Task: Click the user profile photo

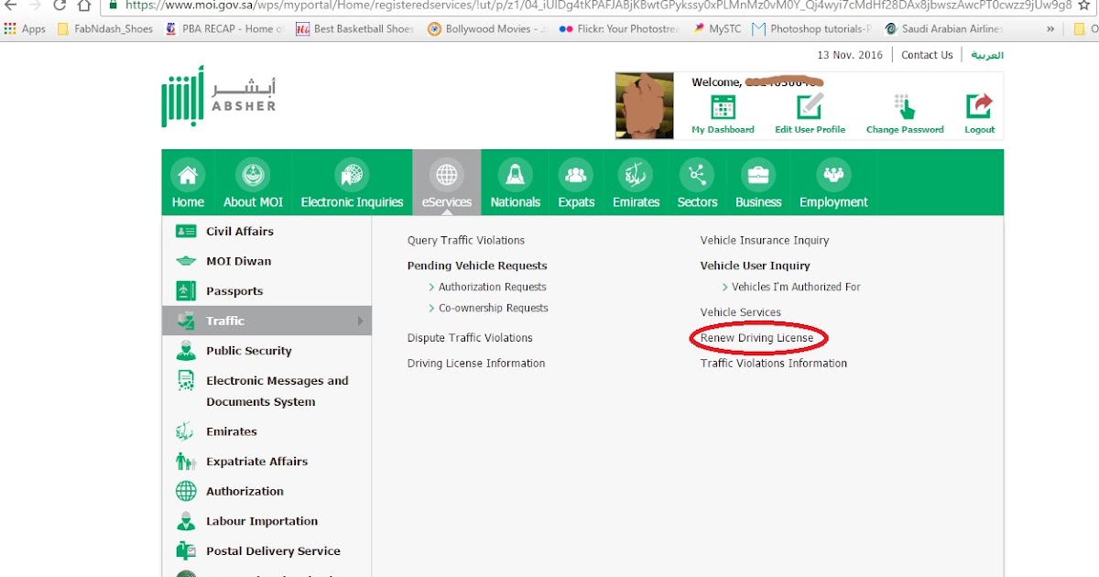Action: (x=645, y=105)
